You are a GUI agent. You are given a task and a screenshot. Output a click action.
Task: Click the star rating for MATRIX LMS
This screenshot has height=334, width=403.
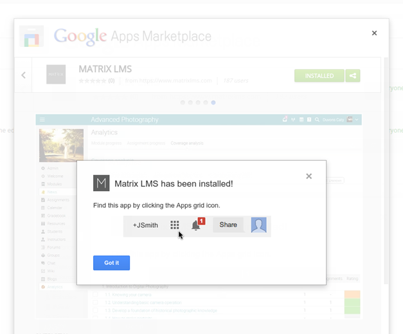click(93, 81)
